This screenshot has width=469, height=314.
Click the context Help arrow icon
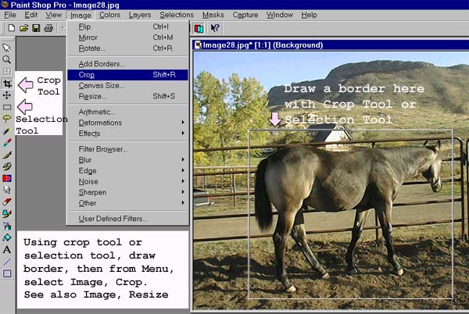click(x=215, y=29)
